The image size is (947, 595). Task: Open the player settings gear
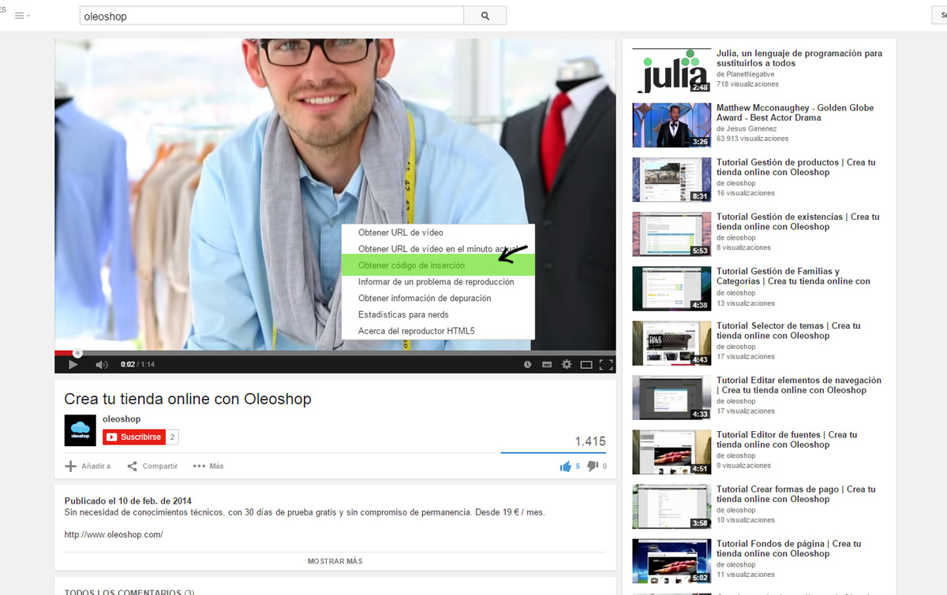[566, 365]
